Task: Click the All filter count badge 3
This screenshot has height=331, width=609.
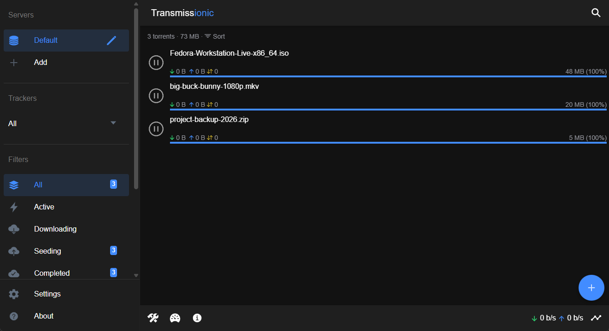Action: click(113, 184)
